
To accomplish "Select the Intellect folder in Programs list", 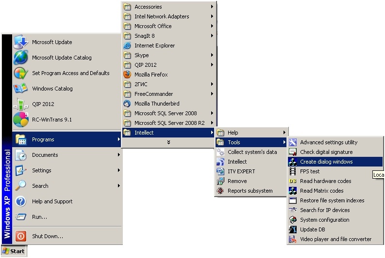I will click(168, 133).
